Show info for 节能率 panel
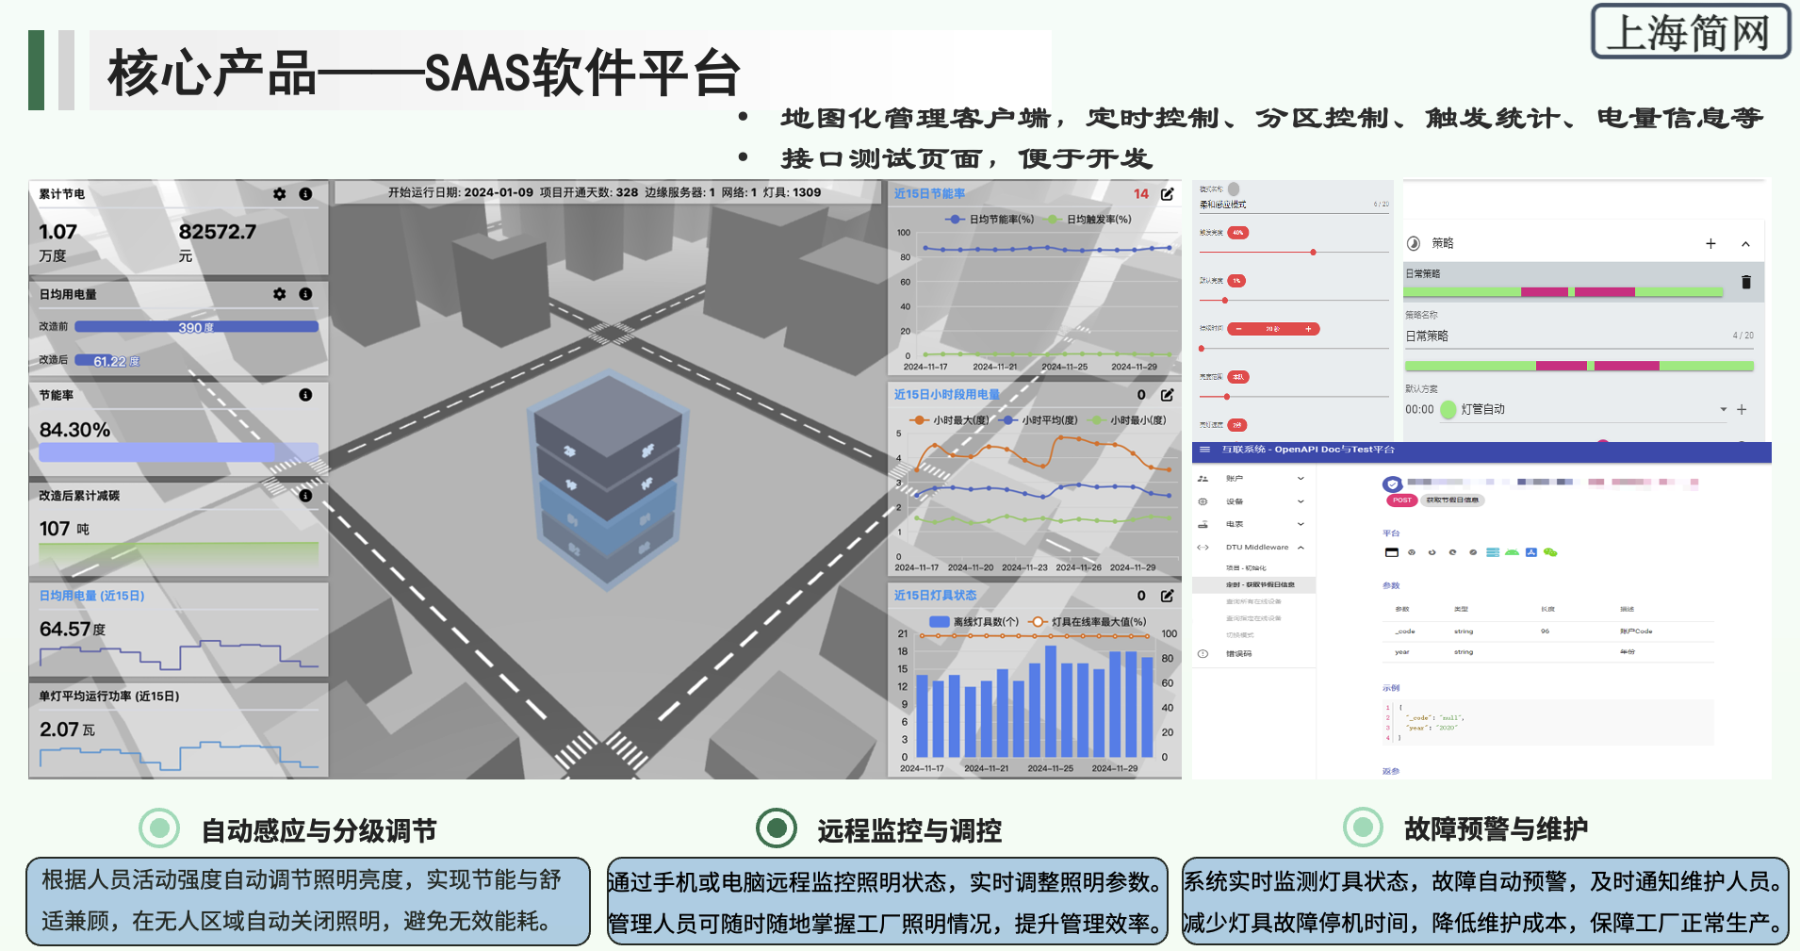1800x951 pixels. coord(305,395)
